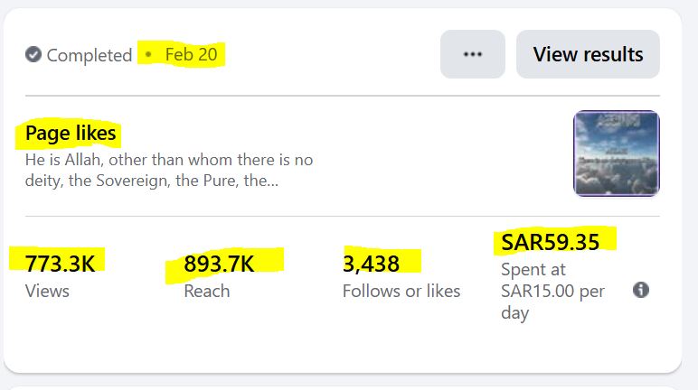Viewport: 698px width, 390px height.
Task: Select the Page likes ad title
Action: pyautogui.click(x=71, y=134)
